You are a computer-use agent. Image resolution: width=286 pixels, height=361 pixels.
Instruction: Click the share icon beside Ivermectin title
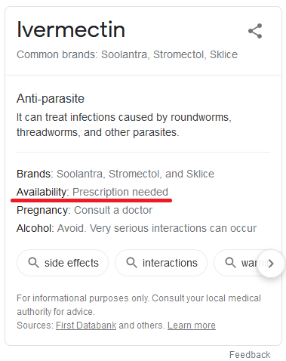pos(255,31)
